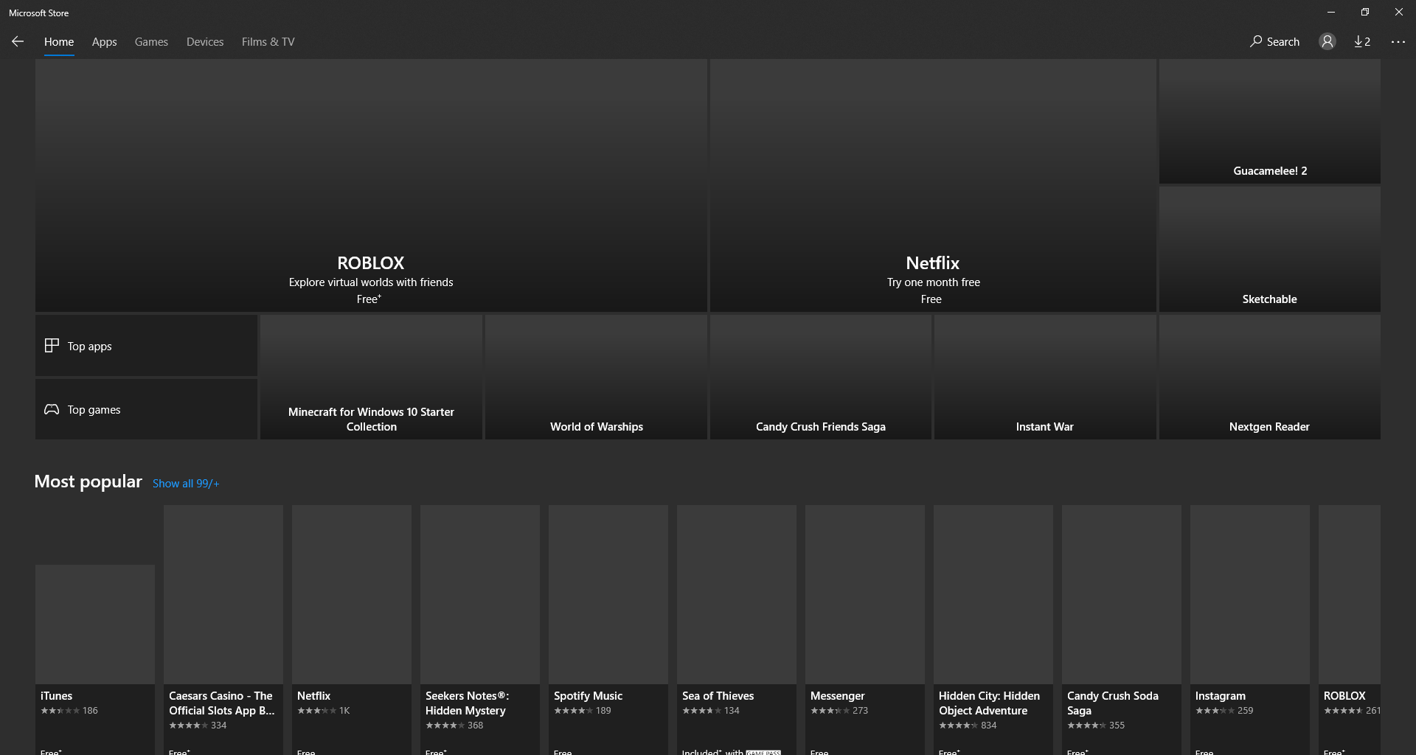Click the iTunes rating count 186
1416x755 pixels.
tap(90, 711)
